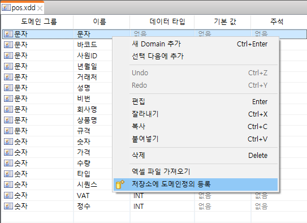The image size is (307, 223).
Task: Select the 회사명 name cell
Action: point(87,109)
